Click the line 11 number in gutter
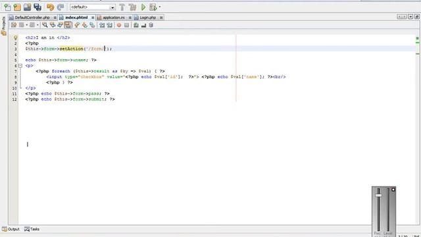The height and width of the screenshot is (237, 421). [14, 93]
